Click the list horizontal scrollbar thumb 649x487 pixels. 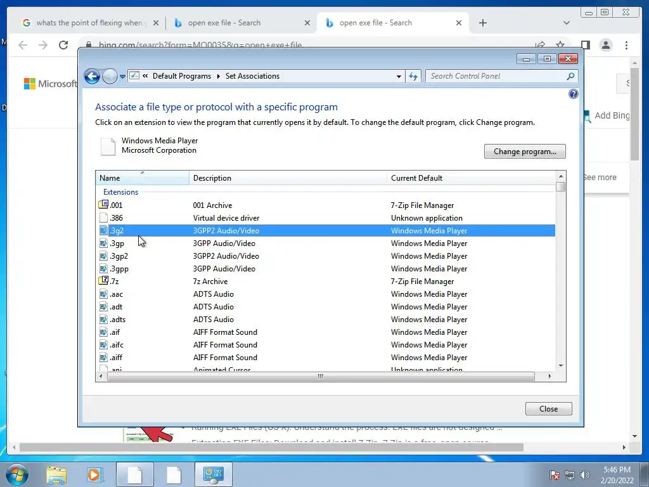coord(321,377)
